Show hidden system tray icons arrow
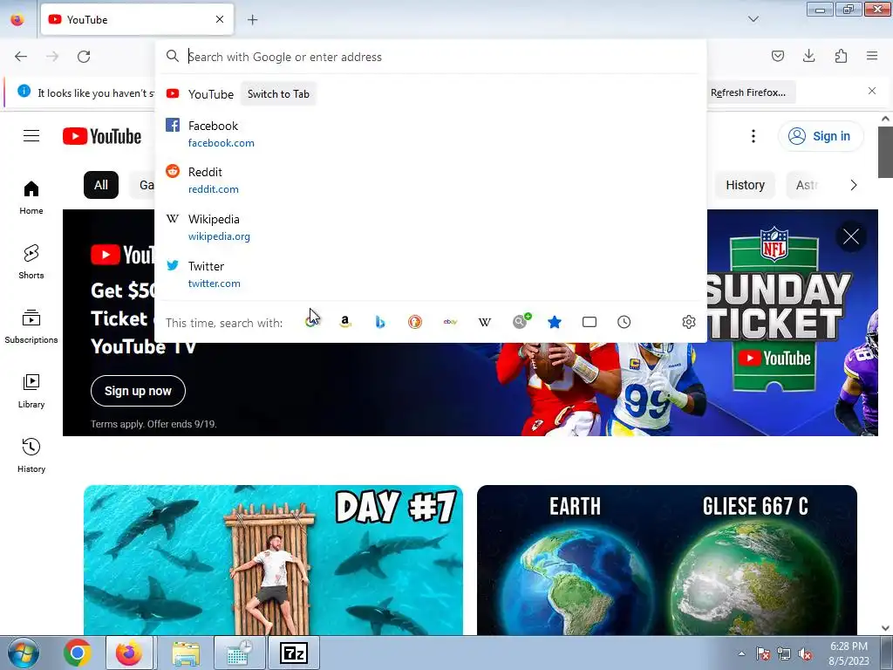893x670 pixels. (x=741, y=653)
